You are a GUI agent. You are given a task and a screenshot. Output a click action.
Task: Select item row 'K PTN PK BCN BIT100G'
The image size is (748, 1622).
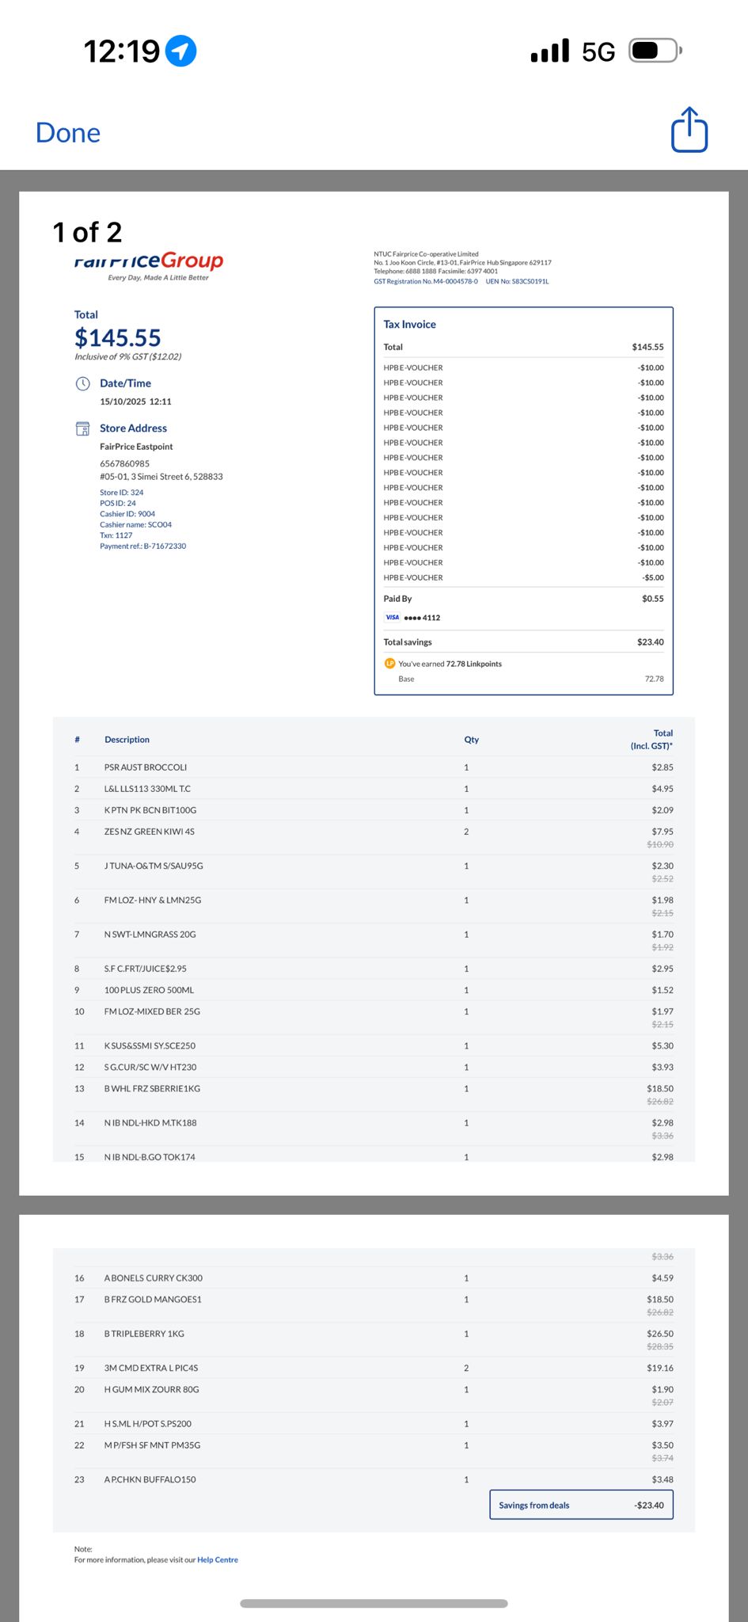tap(374, 810)
